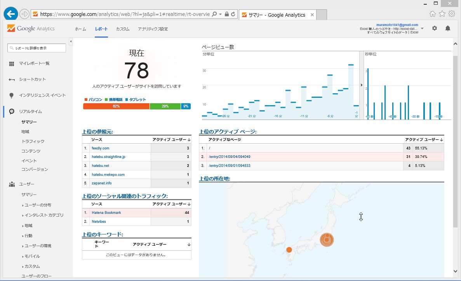Switch to the Home tab
Image resolution: width=461 pixels, height=281 pixels.
pyautogui.click(x=80, y=29)
